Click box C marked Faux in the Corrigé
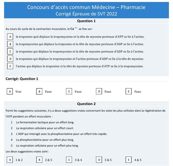 (x=69, y=92)
